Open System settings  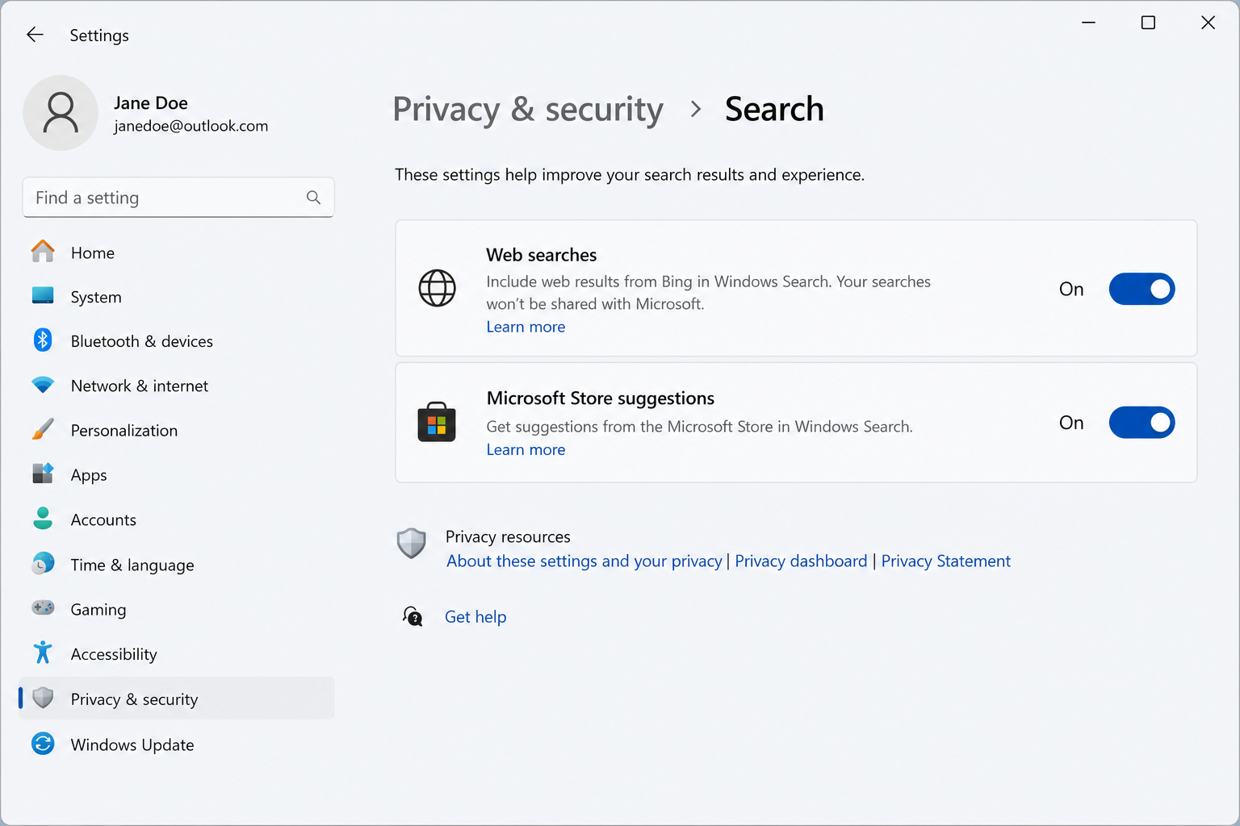(x=176, y=297)
